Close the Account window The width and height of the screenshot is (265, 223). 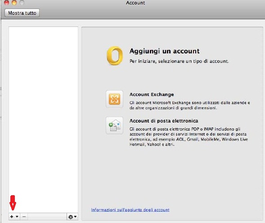7,2
